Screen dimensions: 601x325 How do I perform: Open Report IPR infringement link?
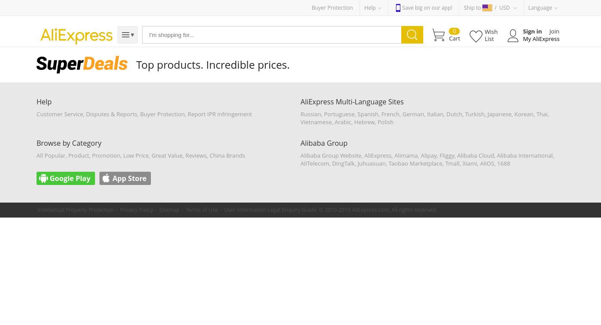click(220, 114)
